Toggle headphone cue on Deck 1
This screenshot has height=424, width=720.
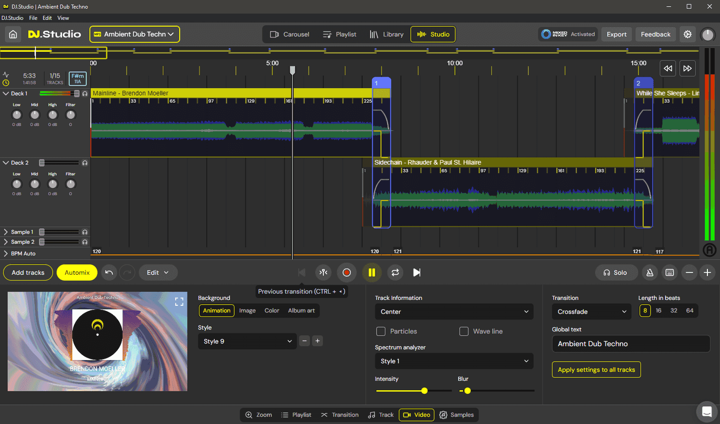(85, 93)
